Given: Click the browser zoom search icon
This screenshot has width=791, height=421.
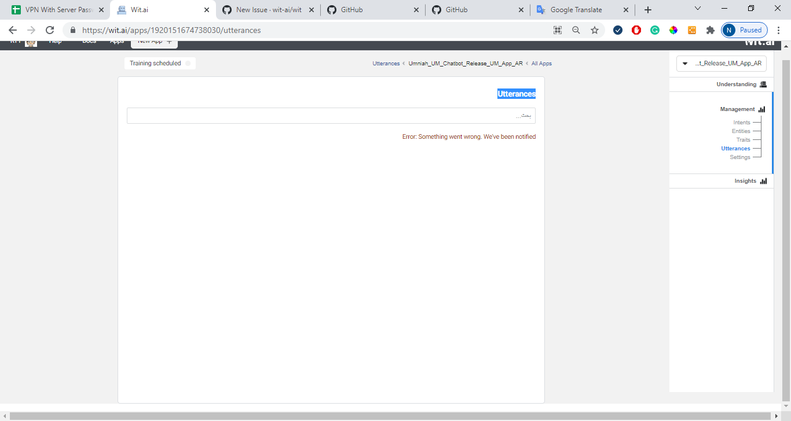Looking at the screenshot, I should 576,29.
